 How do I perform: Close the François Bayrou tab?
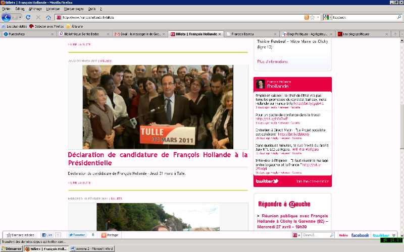(275, 34)
